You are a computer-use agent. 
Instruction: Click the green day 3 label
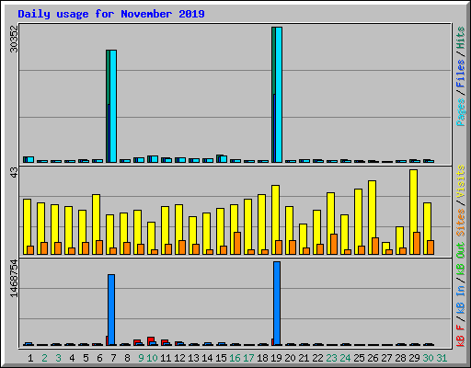click(x=58, y=358)
